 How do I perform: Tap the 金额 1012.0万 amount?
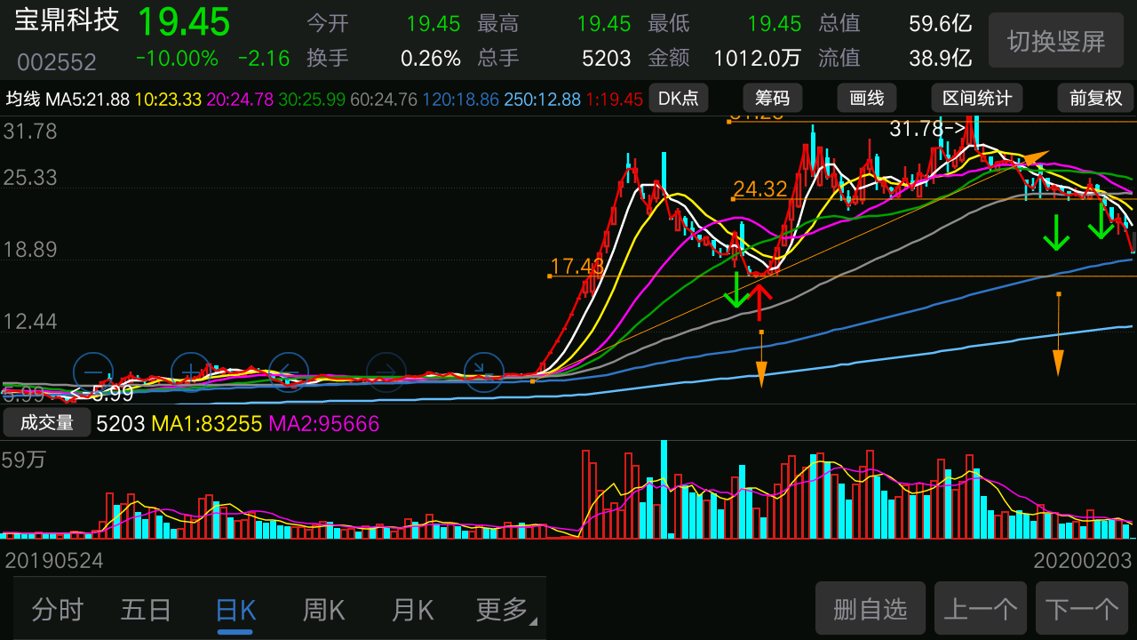pyautogui.click(x=758, y=59)
